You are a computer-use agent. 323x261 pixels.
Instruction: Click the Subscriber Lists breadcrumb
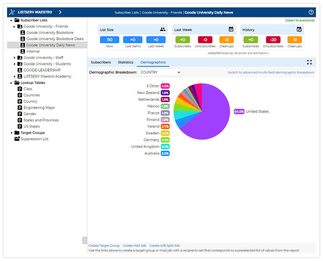click(x=126, y=13)
